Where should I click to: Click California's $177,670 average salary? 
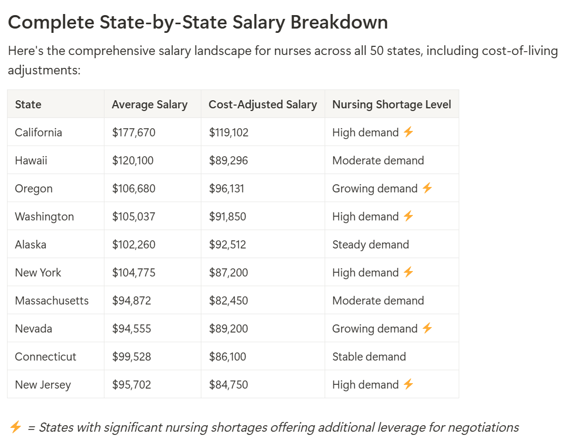134,133
